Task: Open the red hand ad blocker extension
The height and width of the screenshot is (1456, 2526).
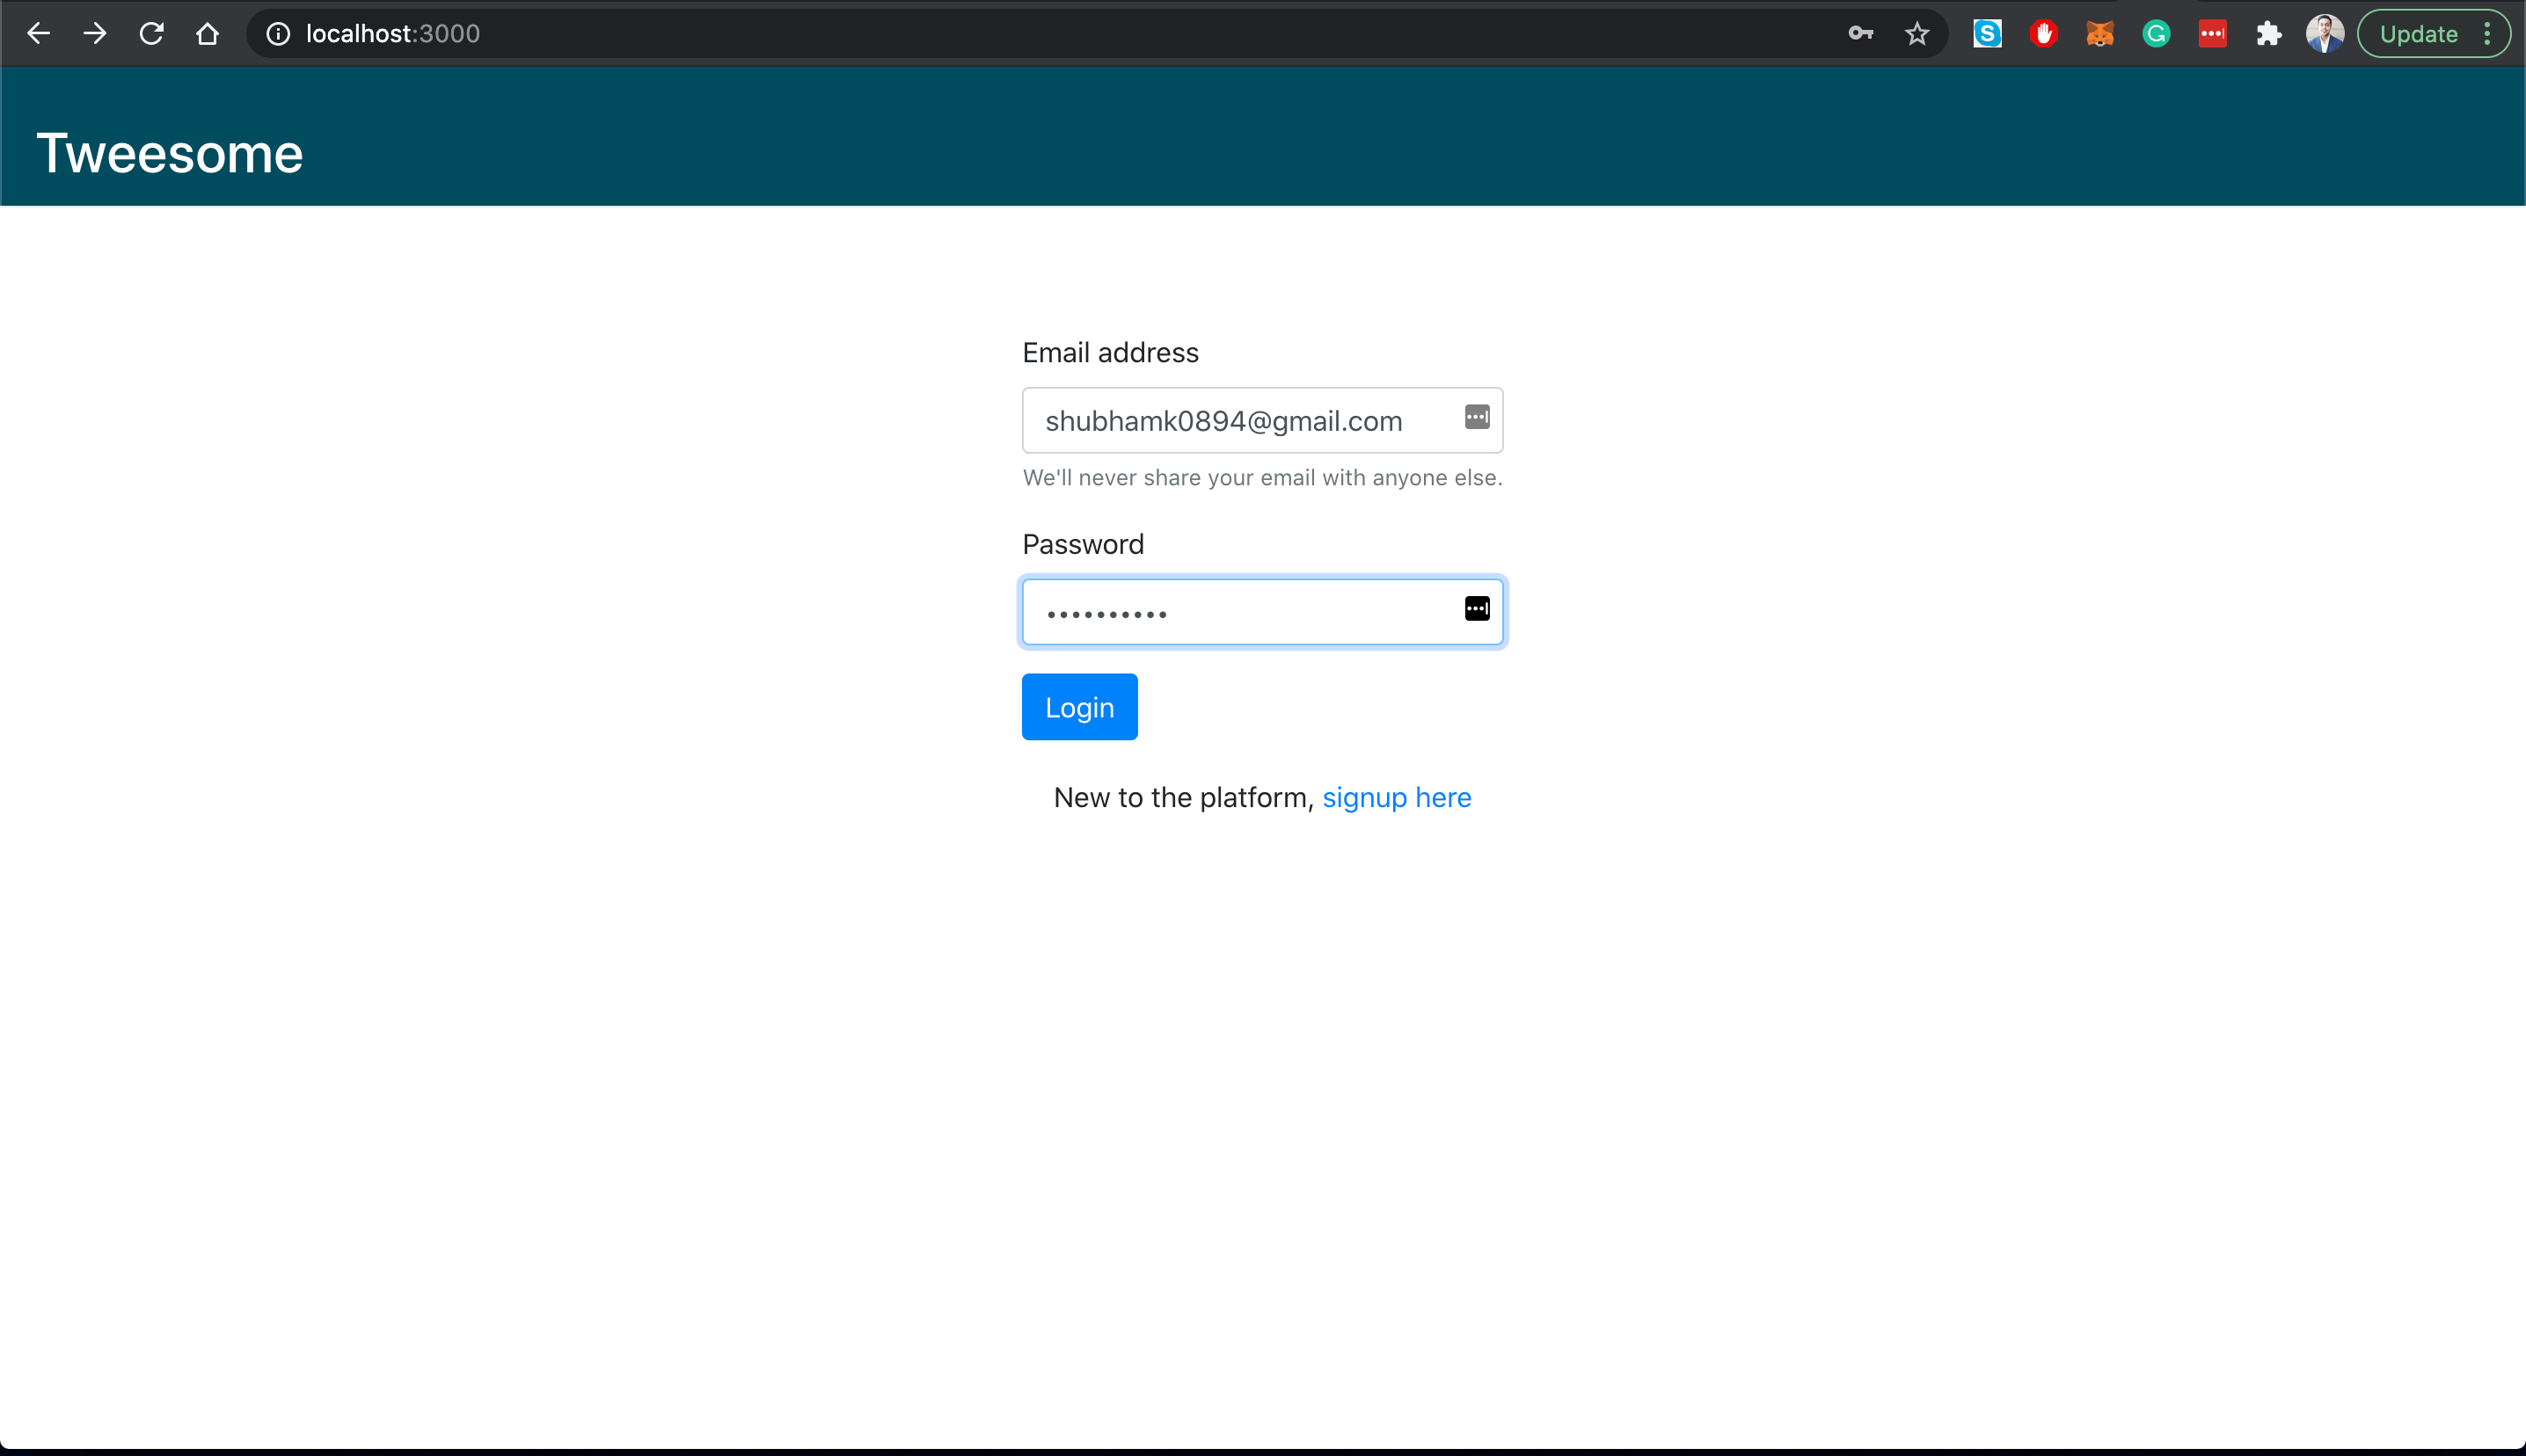Action: click(2043, 34)
